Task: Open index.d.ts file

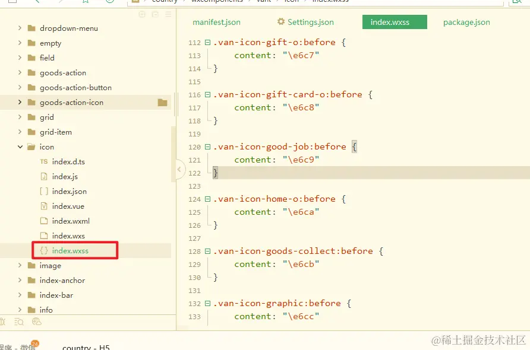Action: (x=68, y=162)
